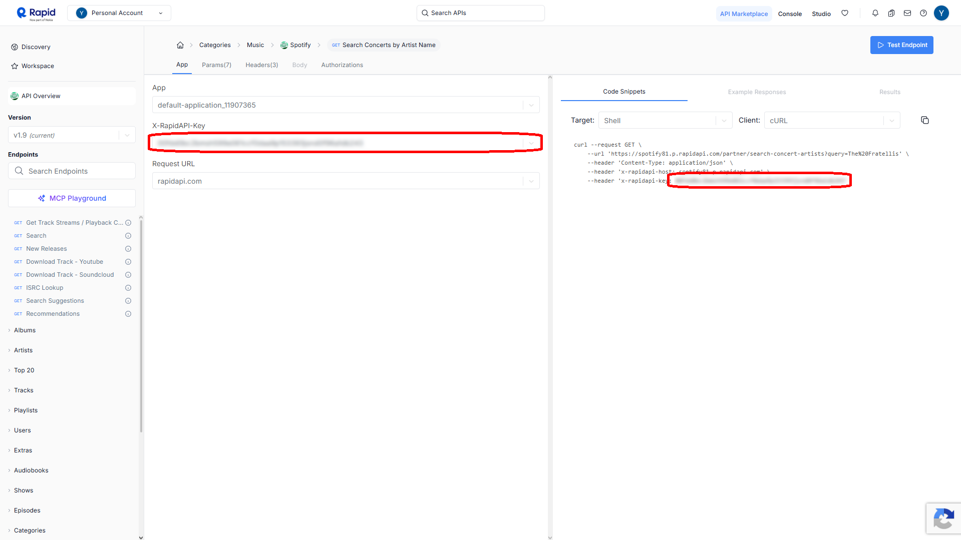Open the Recommendations endpoint
The height and width of the screenshot is (540, 961).
pos(53,314)
